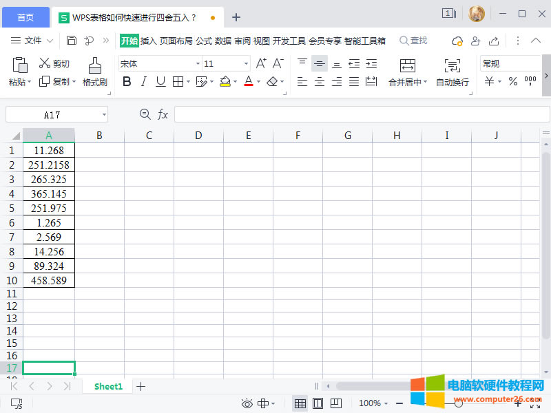Expand the font size dropdown showing 11

click(246, 63)
